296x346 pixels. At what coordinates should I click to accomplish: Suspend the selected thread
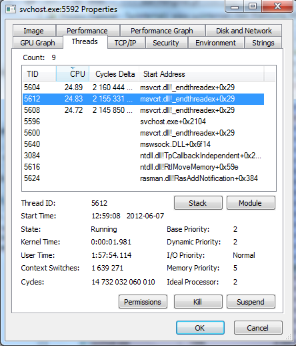tap(251, 302)
